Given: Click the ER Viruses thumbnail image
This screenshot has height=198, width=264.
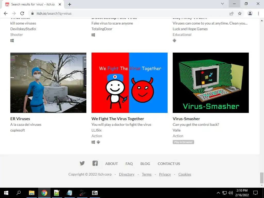Looking at the screenshot, I should pos(48,83).
